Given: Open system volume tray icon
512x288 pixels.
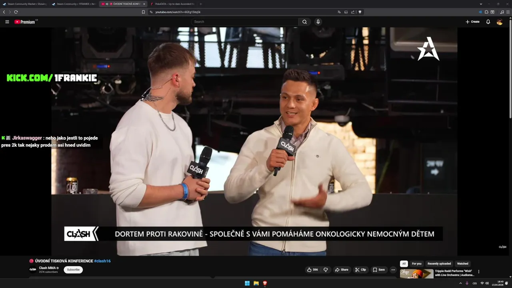Looking at the screenshot, I should 487,283.
